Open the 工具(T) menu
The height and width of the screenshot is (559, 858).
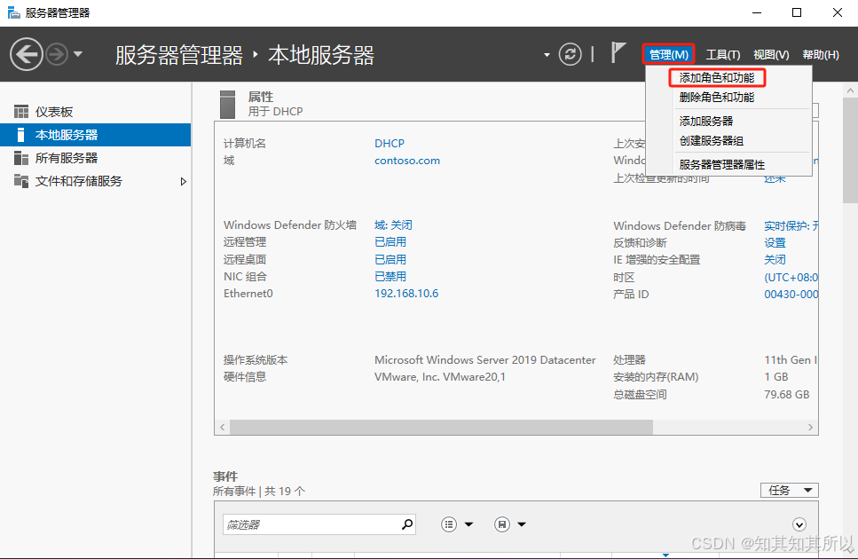pyautogui.click(x=722, y=55)
